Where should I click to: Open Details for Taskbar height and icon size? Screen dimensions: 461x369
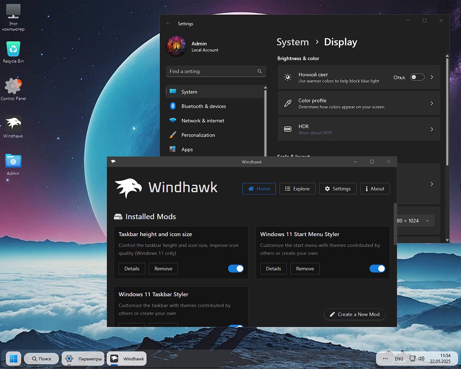click(132, 269)
